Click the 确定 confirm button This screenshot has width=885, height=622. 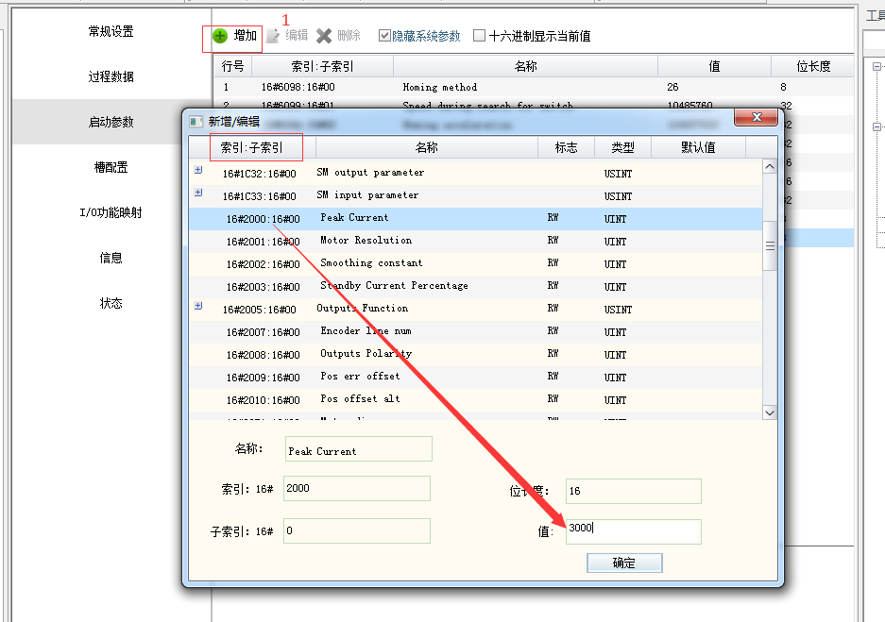tap(624, 563)
